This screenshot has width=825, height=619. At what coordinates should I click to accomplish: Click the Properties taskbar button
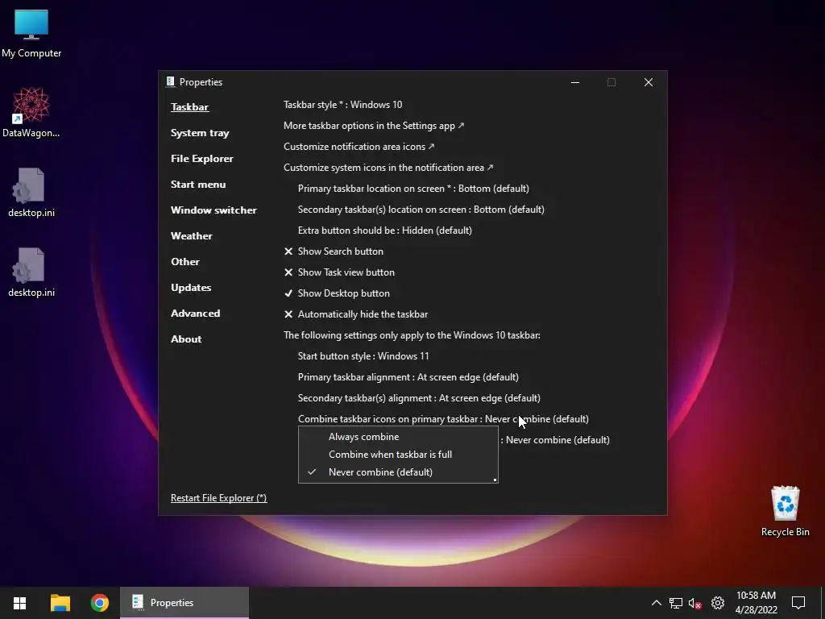184,603
